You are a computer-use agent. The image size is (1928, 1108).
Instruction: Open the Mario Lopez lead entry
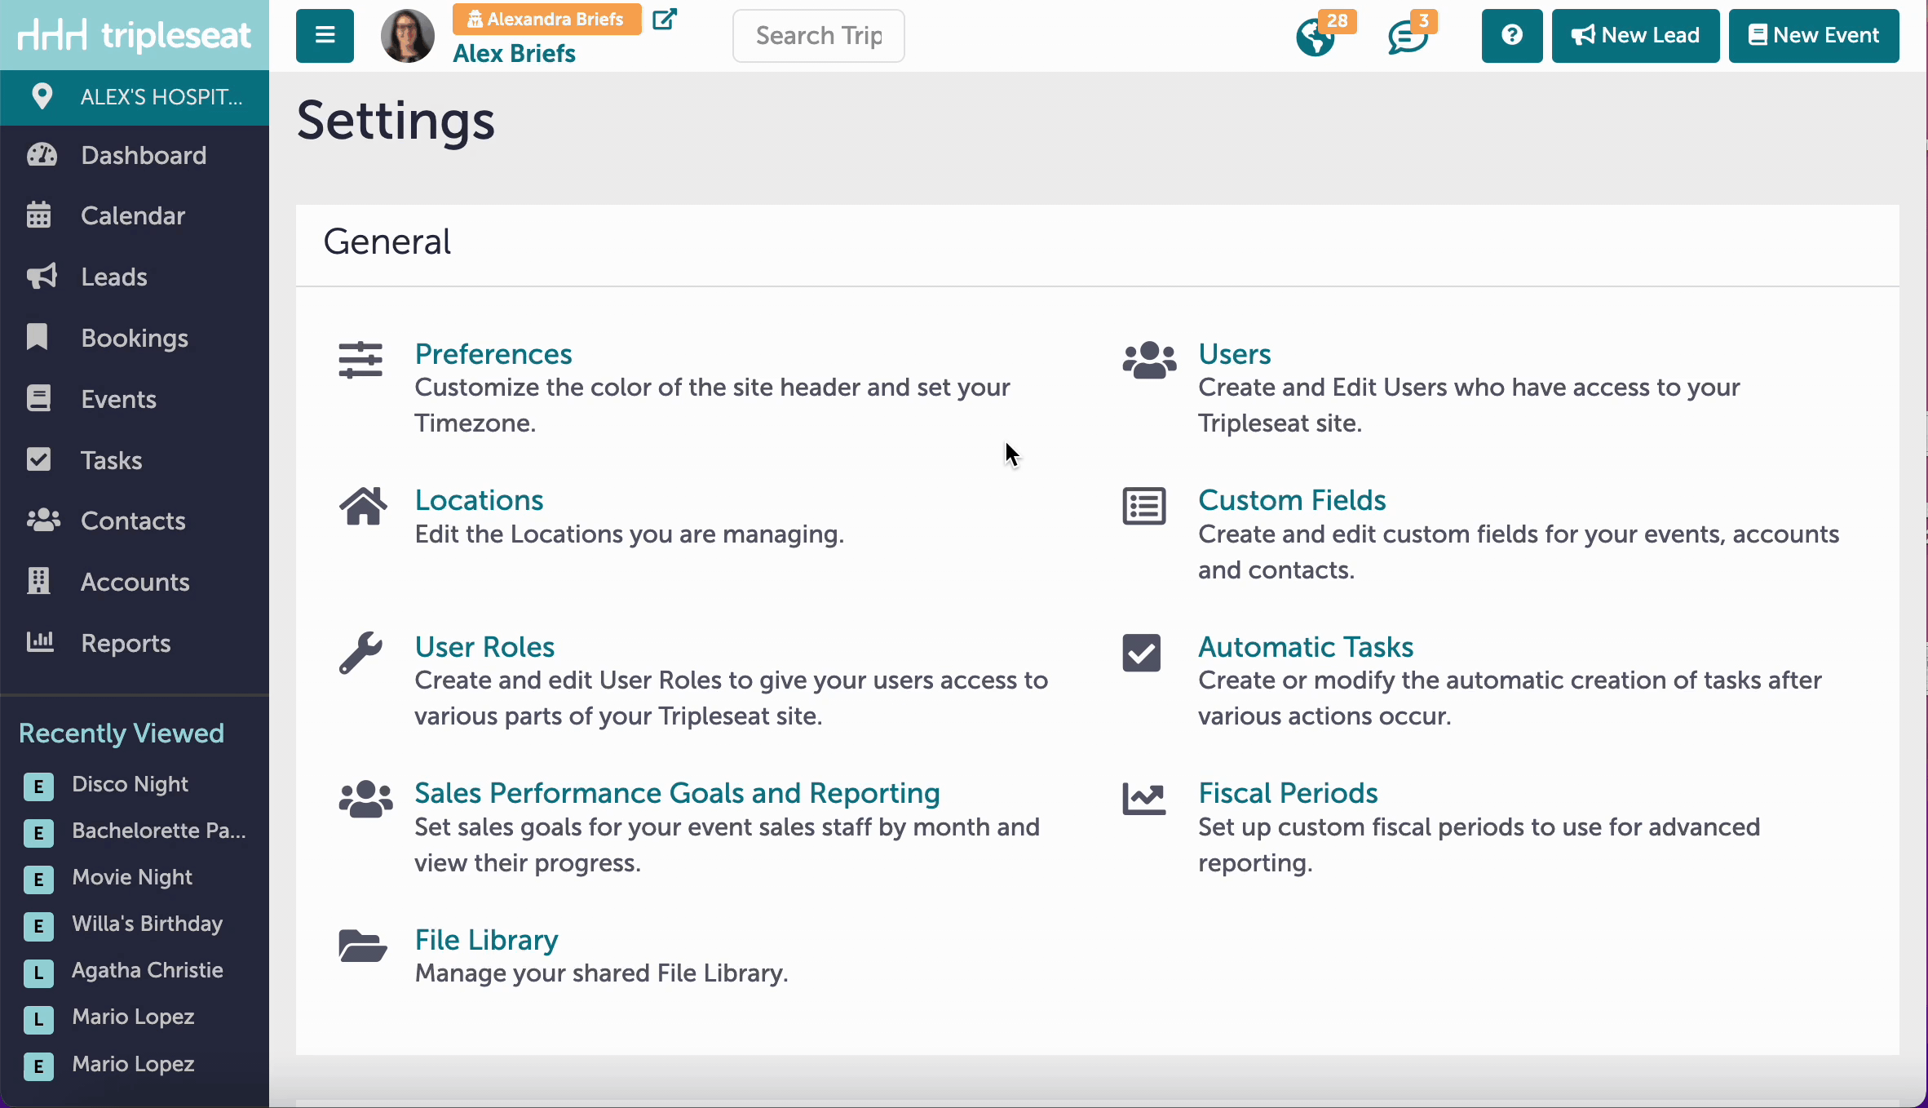coord(135,1017)
